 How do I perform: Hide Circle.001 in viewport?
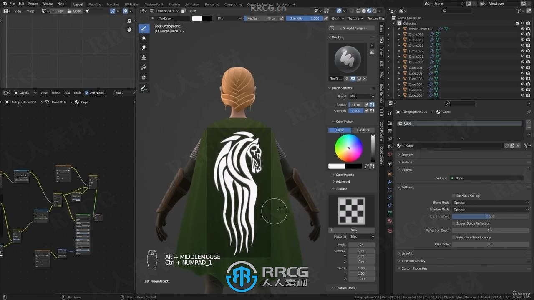coord(523,34)
